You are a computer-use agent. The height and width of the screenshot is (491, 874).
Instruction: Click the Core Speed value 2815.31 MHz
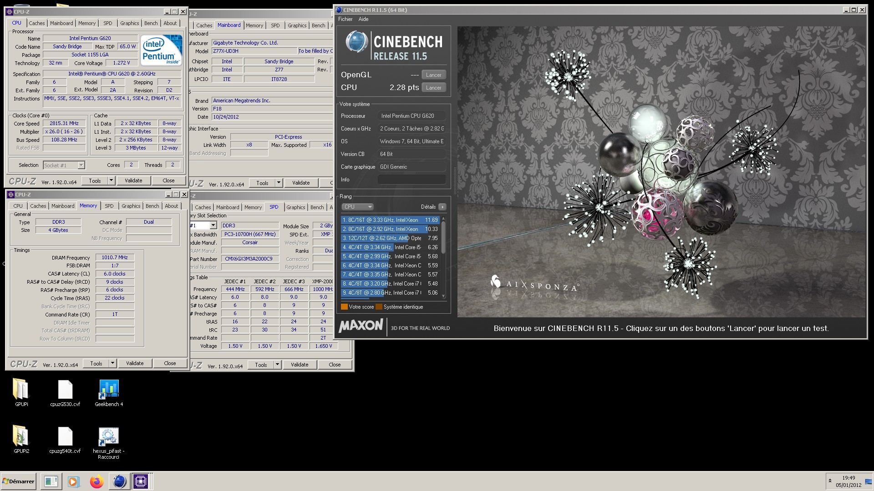point(64,123)
